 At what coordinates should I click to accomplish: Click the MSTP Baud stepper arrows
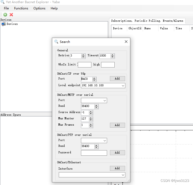(x=96, y=106)
